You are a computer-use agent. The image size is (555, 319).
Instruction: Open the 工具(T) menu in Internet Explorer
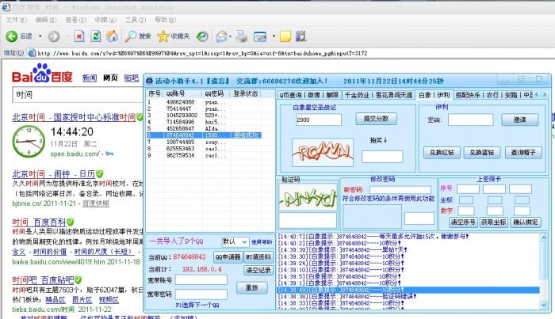(x=136, y=20)
